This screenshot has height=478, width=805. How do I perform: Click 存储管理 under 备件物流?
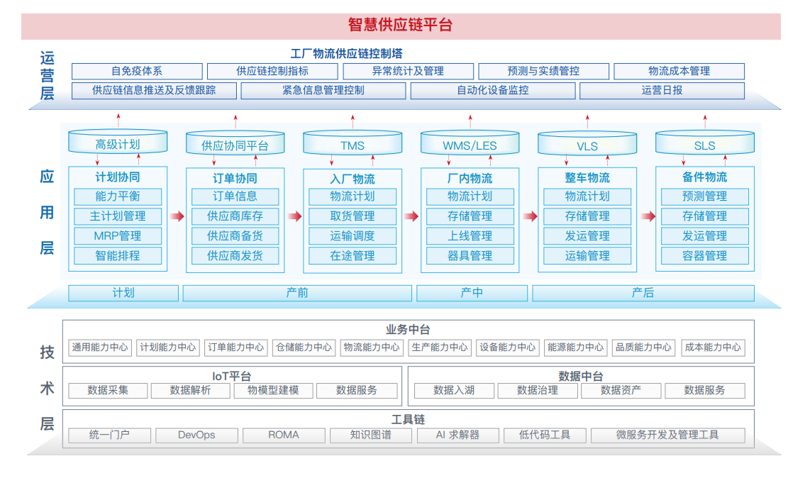tap(705, 216)
